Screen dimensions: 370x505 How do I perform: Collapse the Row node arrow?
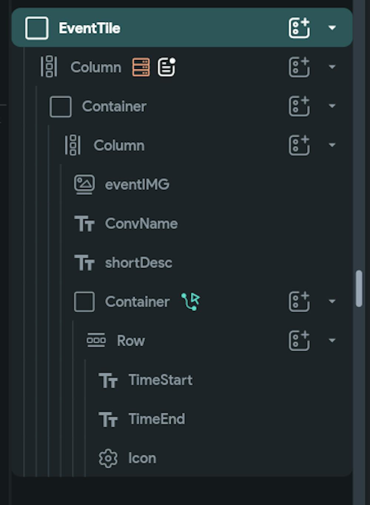pyautogui.click(x=332, y=341)
